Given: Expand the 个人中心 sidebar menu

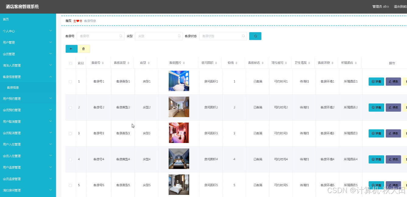Looking at the screenshot, I should pos(28,31).
